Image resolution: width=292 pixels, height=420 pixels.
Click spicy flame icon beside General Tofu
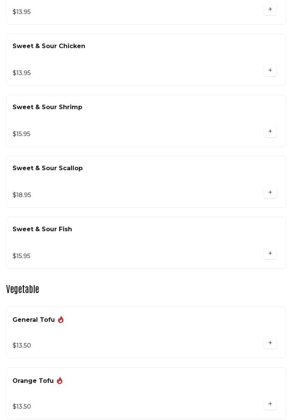[x=61, y=320]
